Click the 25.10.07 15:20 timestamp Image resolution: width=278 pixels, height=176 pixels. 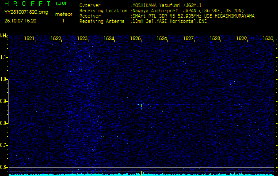[x=20, y=20]
